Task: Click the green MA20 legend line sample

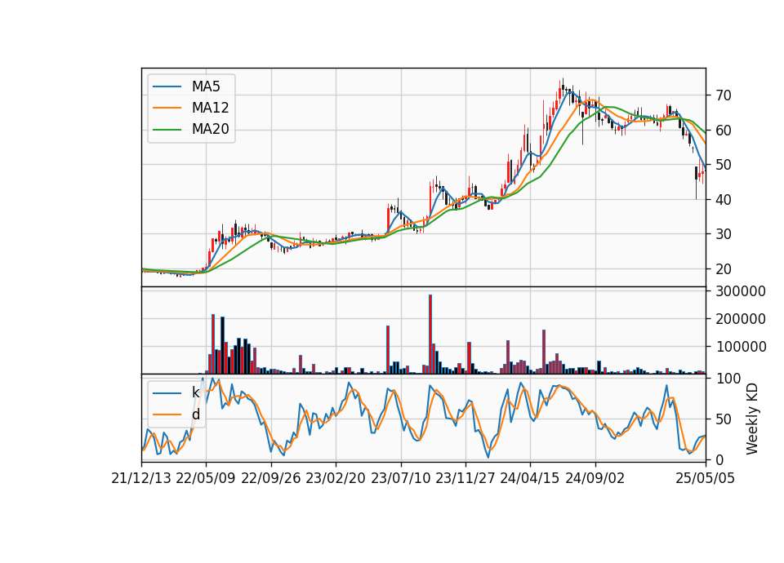Action: click(167, 130)
